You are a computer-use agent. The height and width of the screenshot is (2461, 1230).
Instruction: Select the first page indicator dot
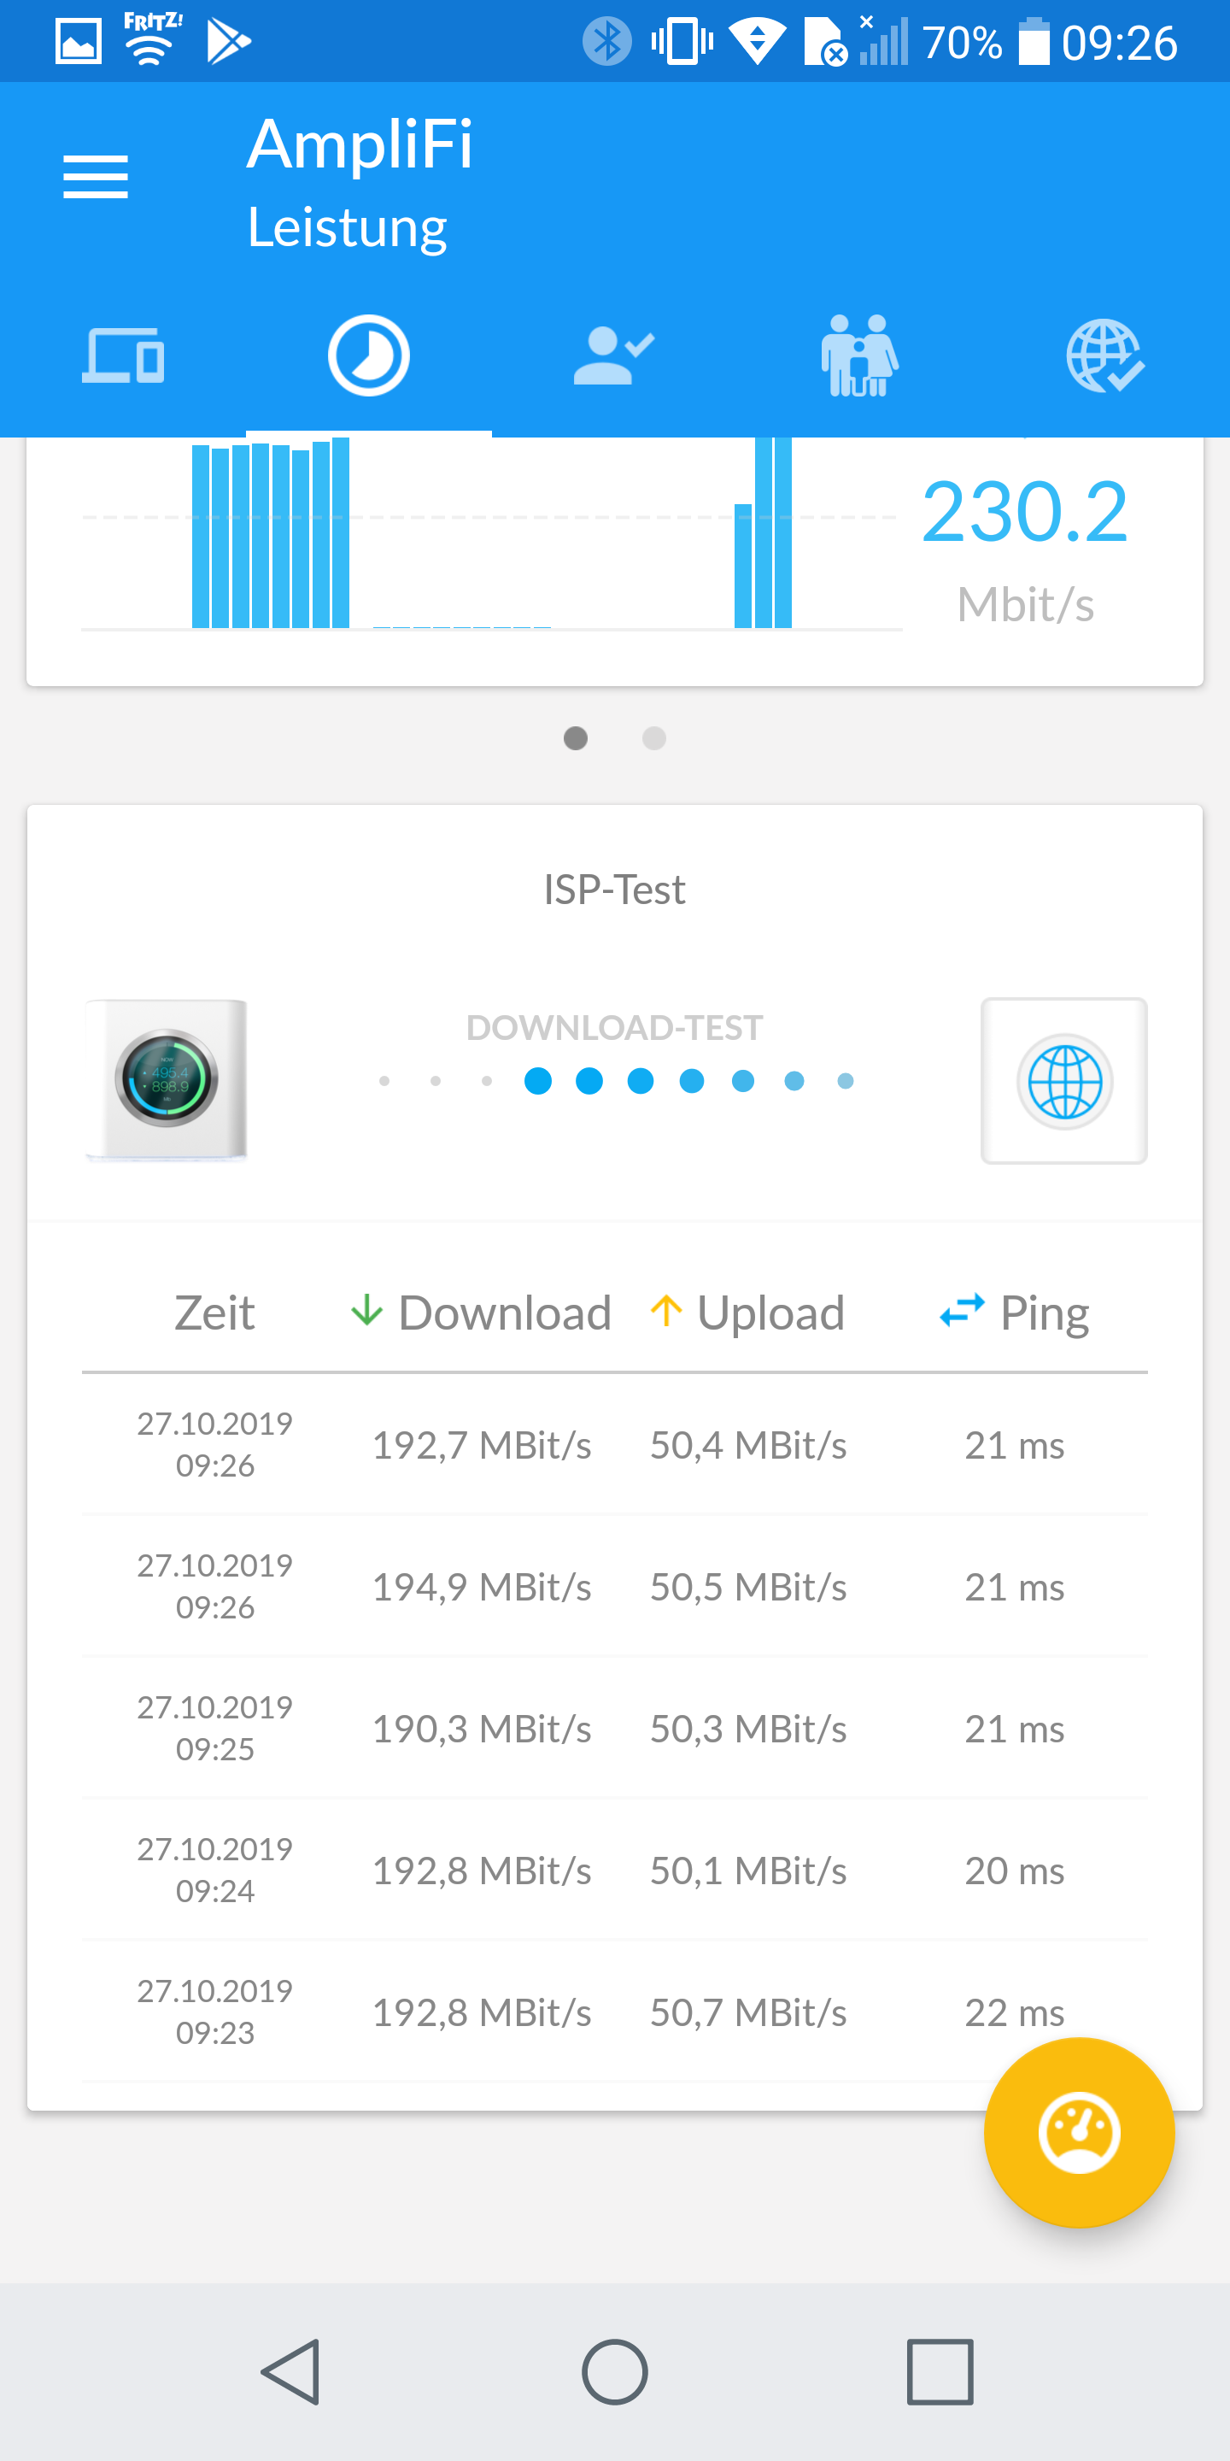click(576, 737)
